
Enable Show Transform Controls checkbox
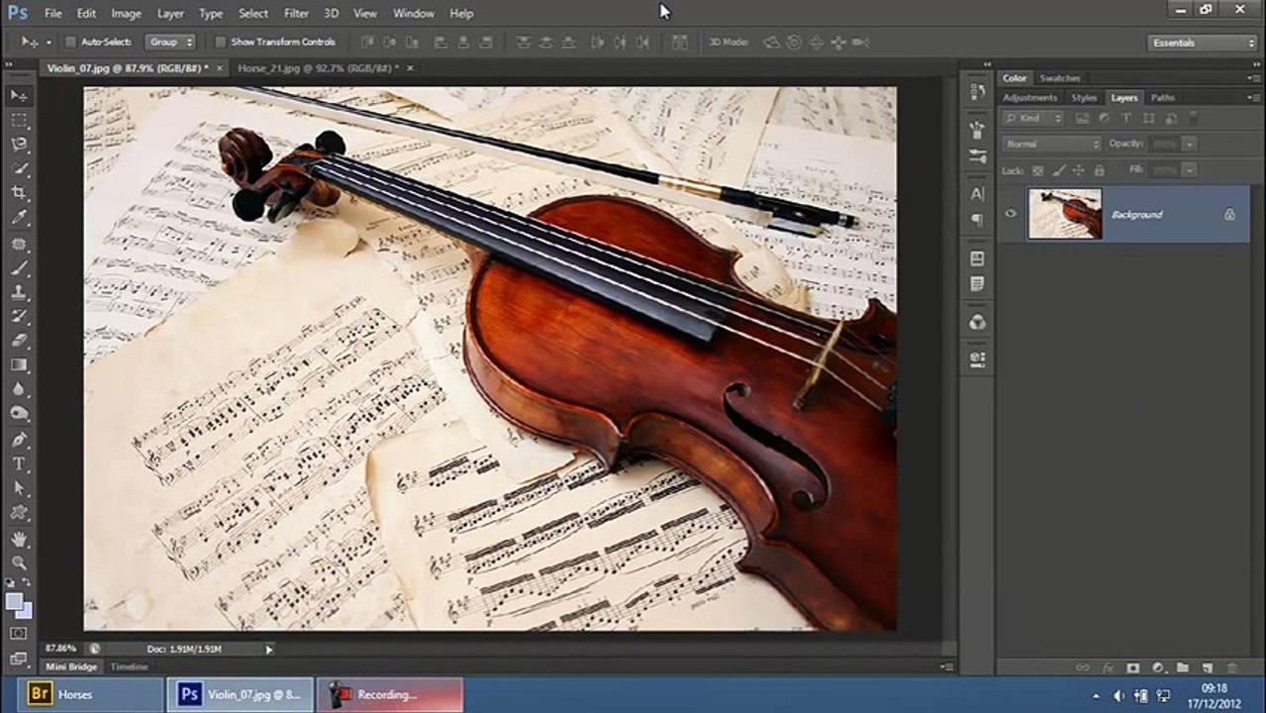click(220, 43)
